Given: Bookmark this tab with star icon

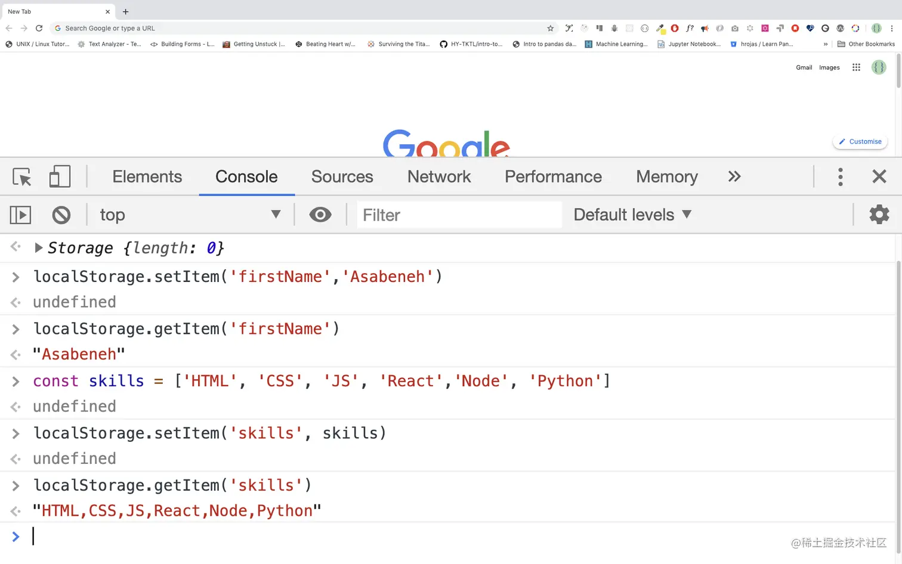Looking at the screenshot, I should click(550, 28).
